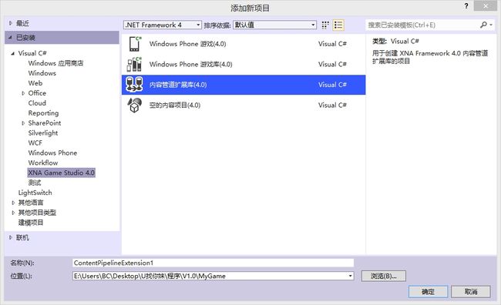Click the 确定 button
Viewport: 501px width, 305px height.
pos(428,292)
